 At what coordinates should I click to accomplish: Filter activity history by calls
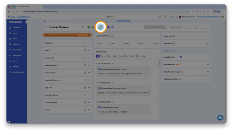coord(103,56)
